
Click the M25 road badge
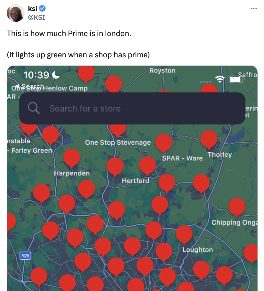click(25, 256)
